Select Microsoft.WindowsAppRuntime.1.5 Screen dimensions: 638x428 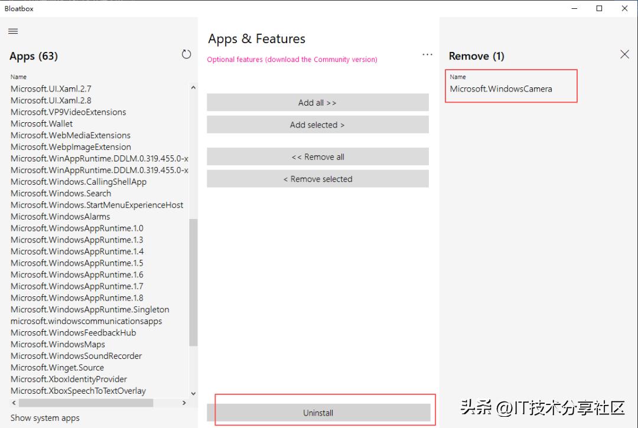(77, 263)
